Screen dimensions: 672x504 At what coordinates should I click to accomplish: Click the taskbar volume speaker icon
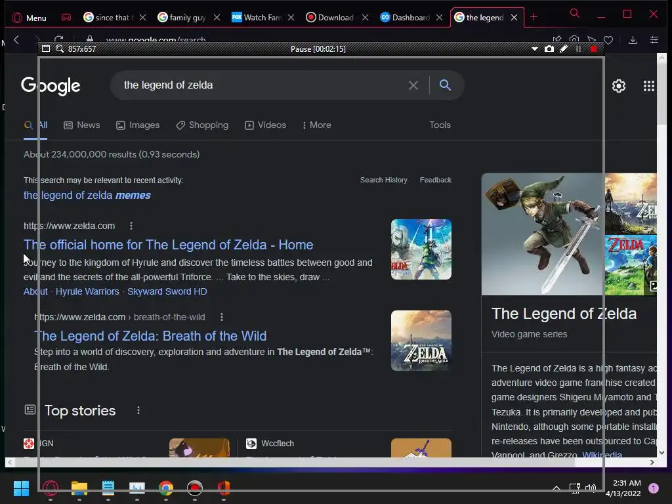click(x=591, y=488)
